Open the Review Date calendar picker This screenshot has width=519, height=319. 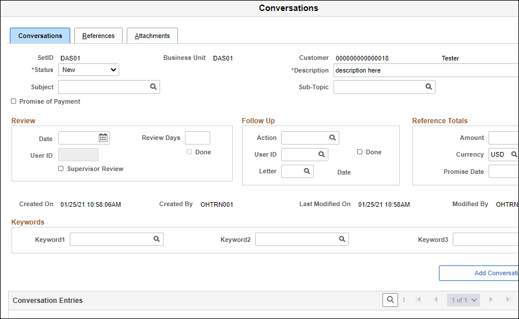[103, 138]
